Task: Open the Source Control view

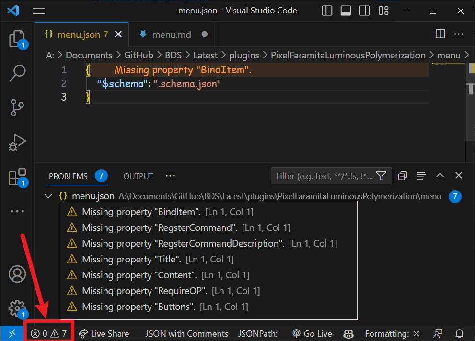Action: pos(17,108)
